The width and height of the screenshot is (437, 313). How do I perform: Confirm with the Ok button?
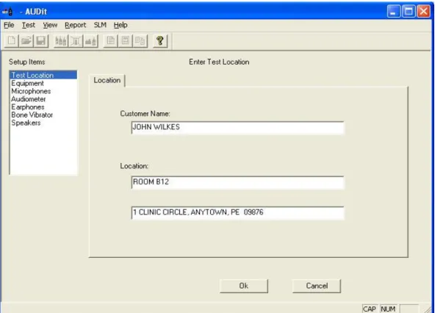[x=244, y=286]
